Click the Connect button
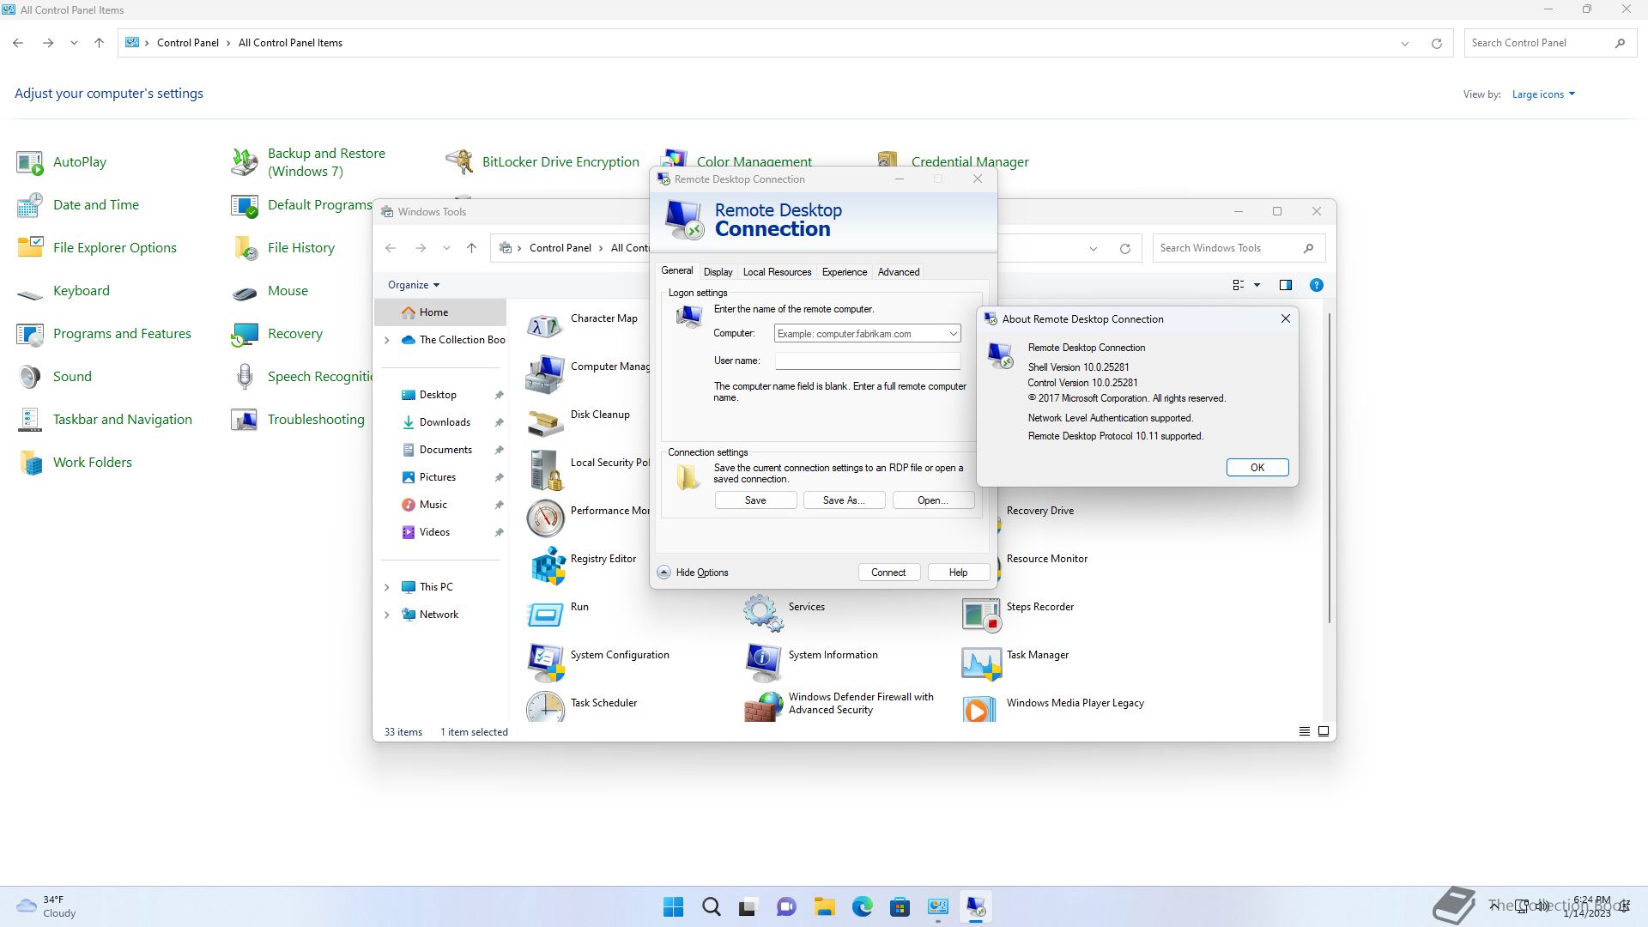This screenshot has width=1648, height=927. [x=888, y=573]
